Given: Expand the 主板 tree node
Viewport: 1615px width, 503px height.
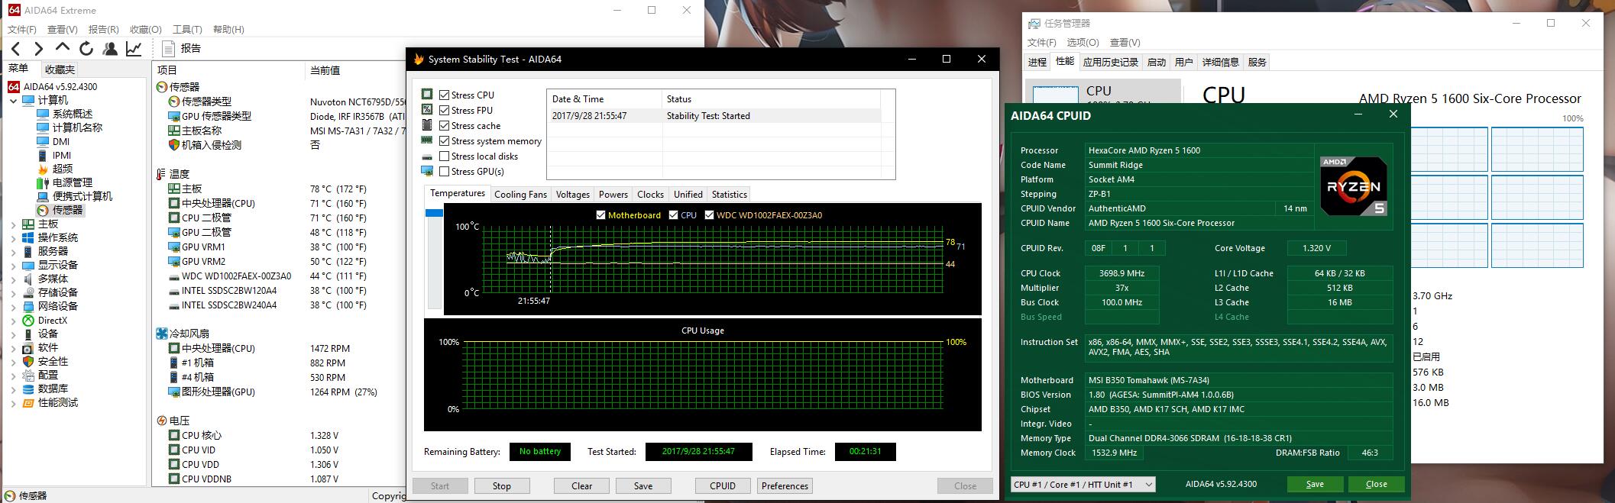Looking at the screenshot, I should pos(13,224).
